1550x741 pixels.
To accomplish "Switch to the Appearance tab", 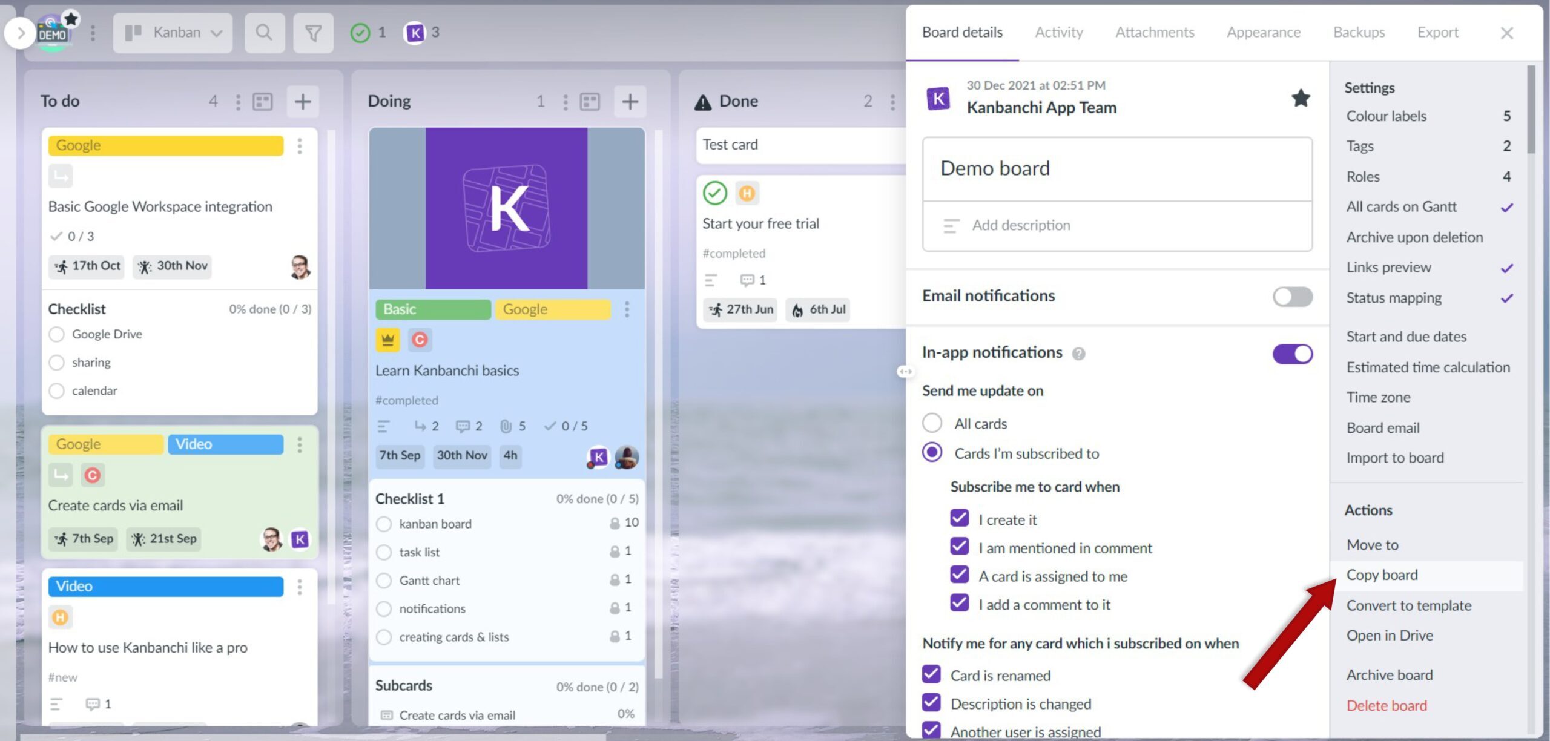I will coord(1264,32).
